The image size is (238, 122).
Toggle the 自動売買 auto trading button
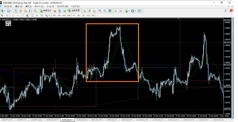[x=74, y=11]
